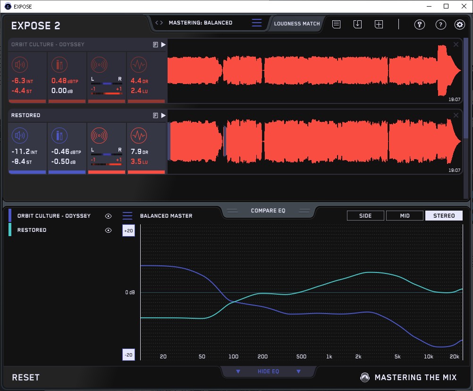The image size is (473, 391).
Task: Click the track list vertical scrollbar
Action: tap(466, 87)
